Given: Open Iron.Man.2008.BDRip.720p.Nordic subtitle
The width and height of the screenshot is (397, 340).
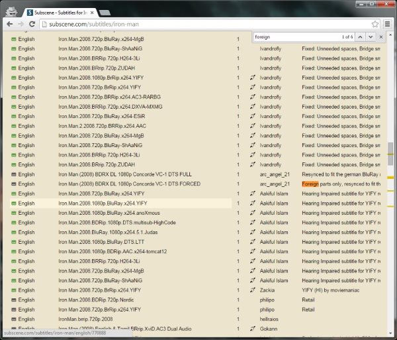Looking at the screenshot, I should (96, 300).
